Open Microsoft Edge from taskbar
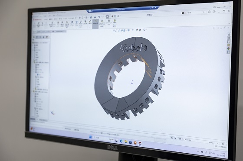 tap(121, 141)
